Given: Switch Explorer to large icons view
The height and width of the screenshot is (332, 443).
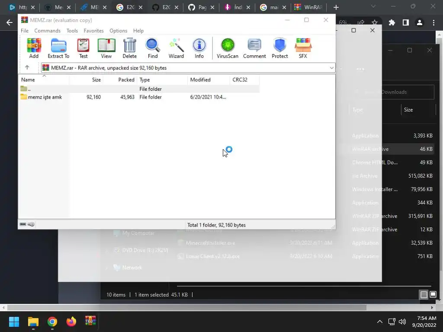Looking at the screenshot, I should coord(433,295).
